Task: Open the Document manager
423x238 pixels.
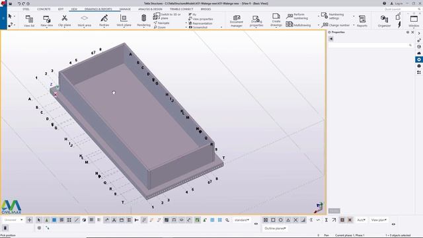Action: point(237,20)
